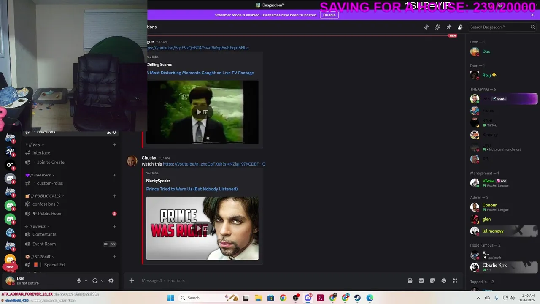The height and width of the screenshot is (304, 540).
Task: Open member Vlone in Management list
Action: click(503, 183)
